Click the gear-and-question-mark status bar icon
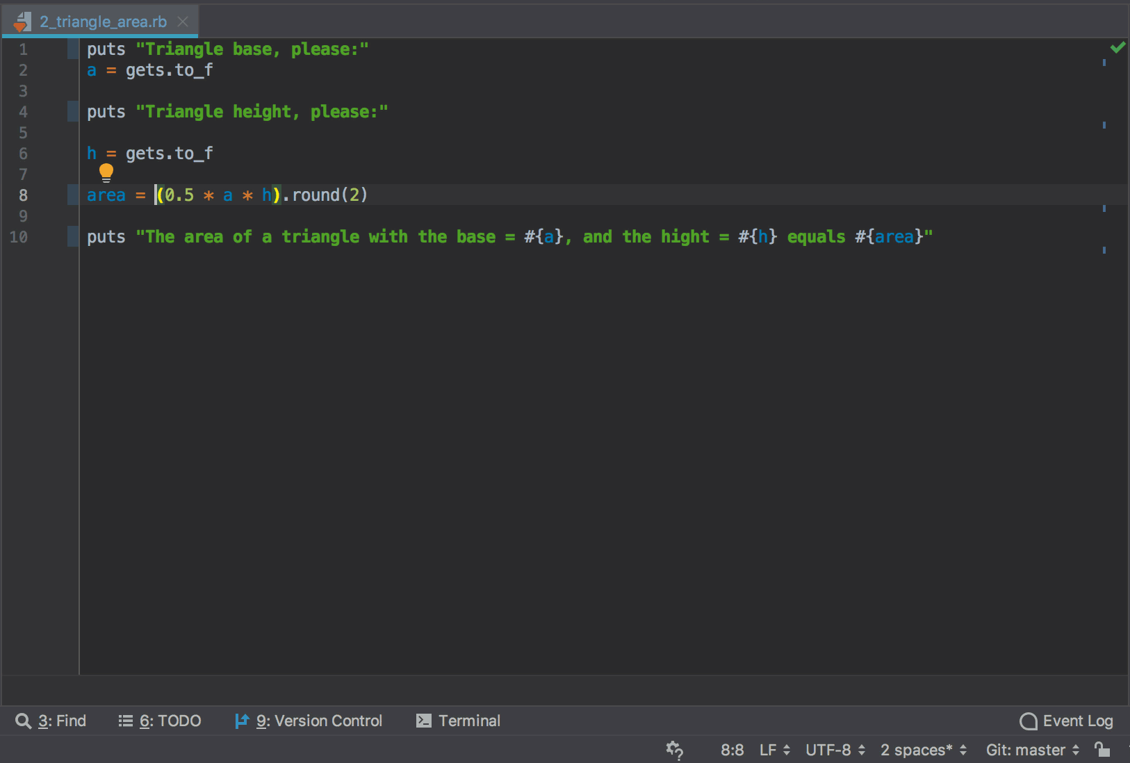 674,750
